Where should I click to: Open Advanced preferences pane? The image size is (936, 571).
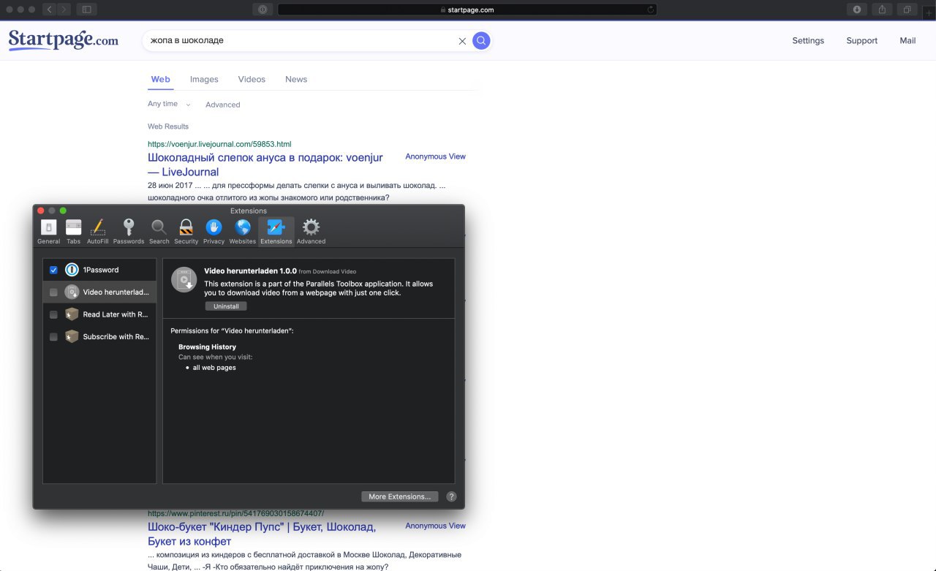tap(311, 231)
